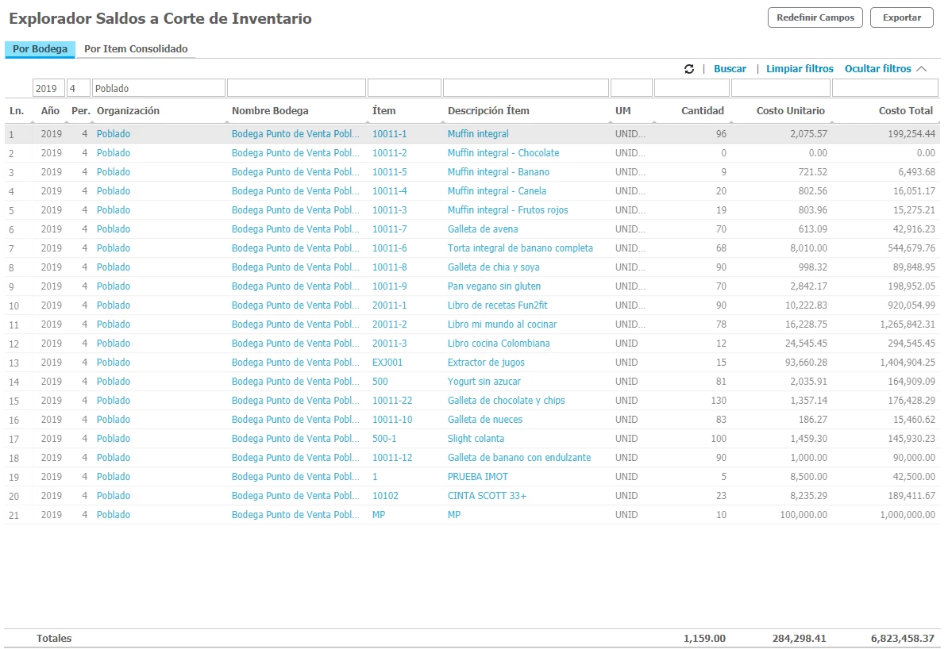Sort by the Costo Total column header
Screen dimensions: 952x649
(x=906, y=111)
